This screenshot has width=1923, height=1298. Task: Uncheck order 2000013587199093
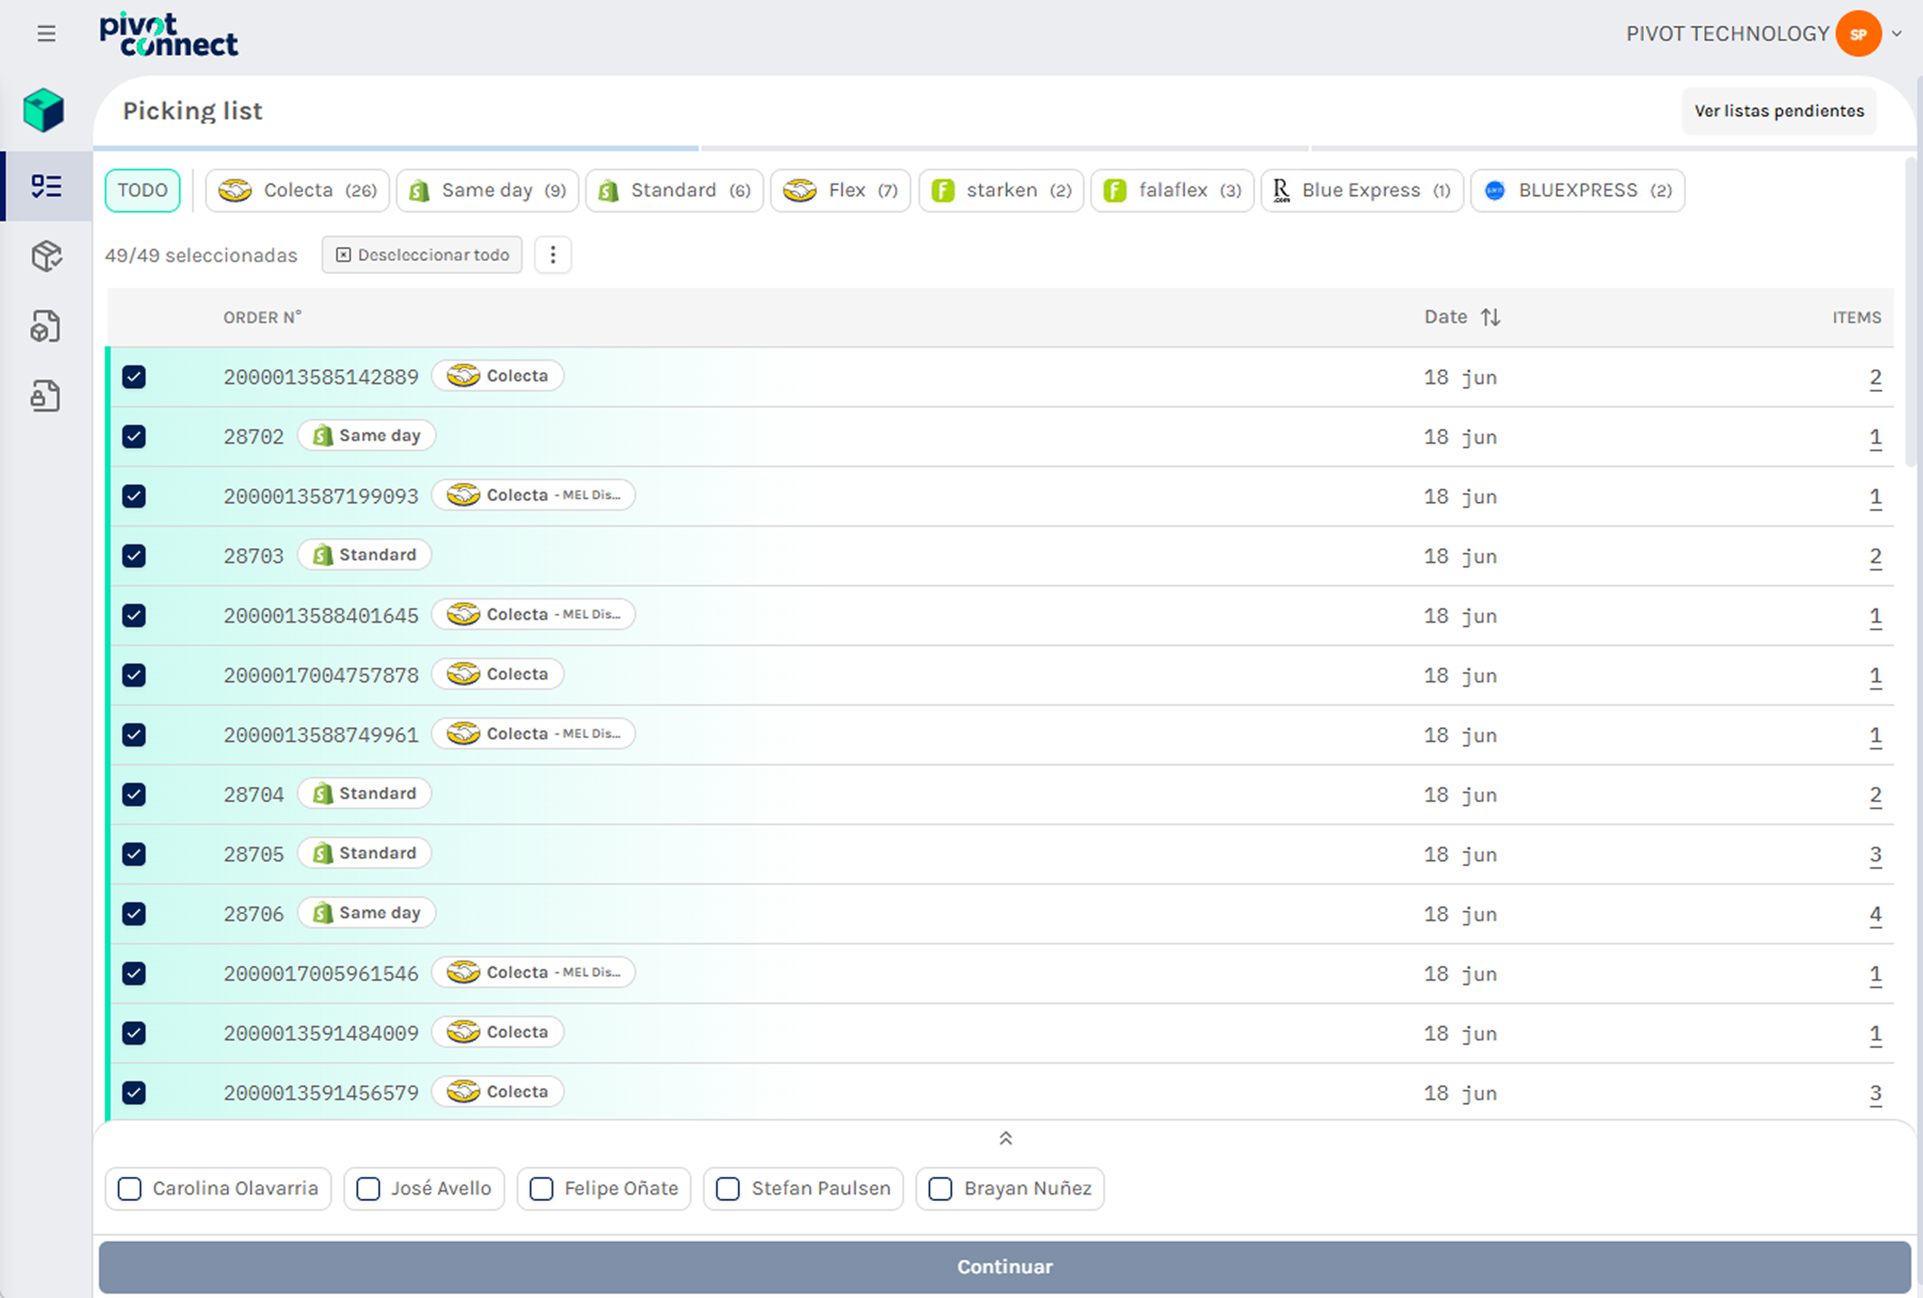[x=134, y=496]
